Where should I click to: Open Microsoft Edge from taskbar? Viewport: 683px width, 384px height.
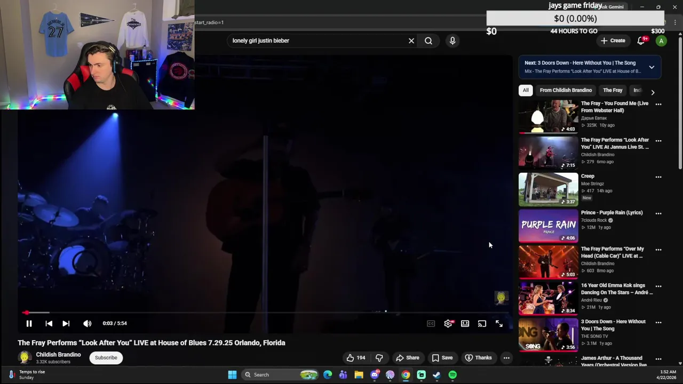(x=328, y=375)
